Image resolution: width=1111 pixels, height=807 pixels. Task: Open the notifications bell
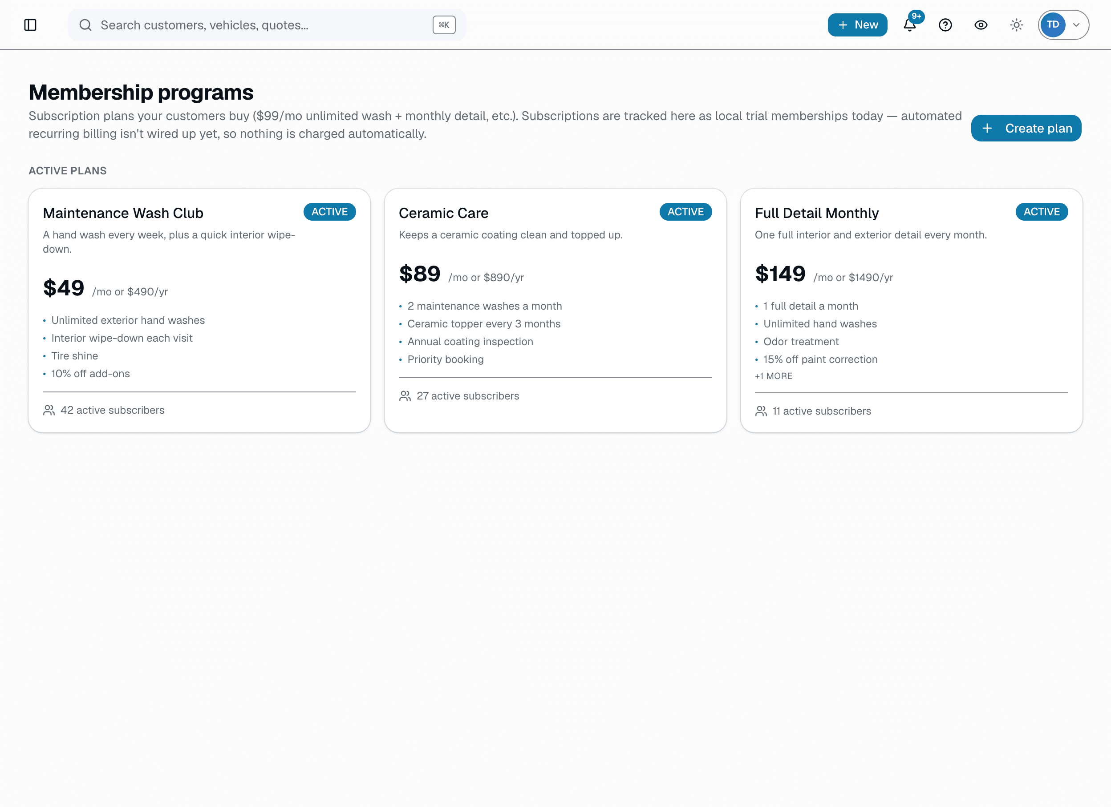(910, 25)
